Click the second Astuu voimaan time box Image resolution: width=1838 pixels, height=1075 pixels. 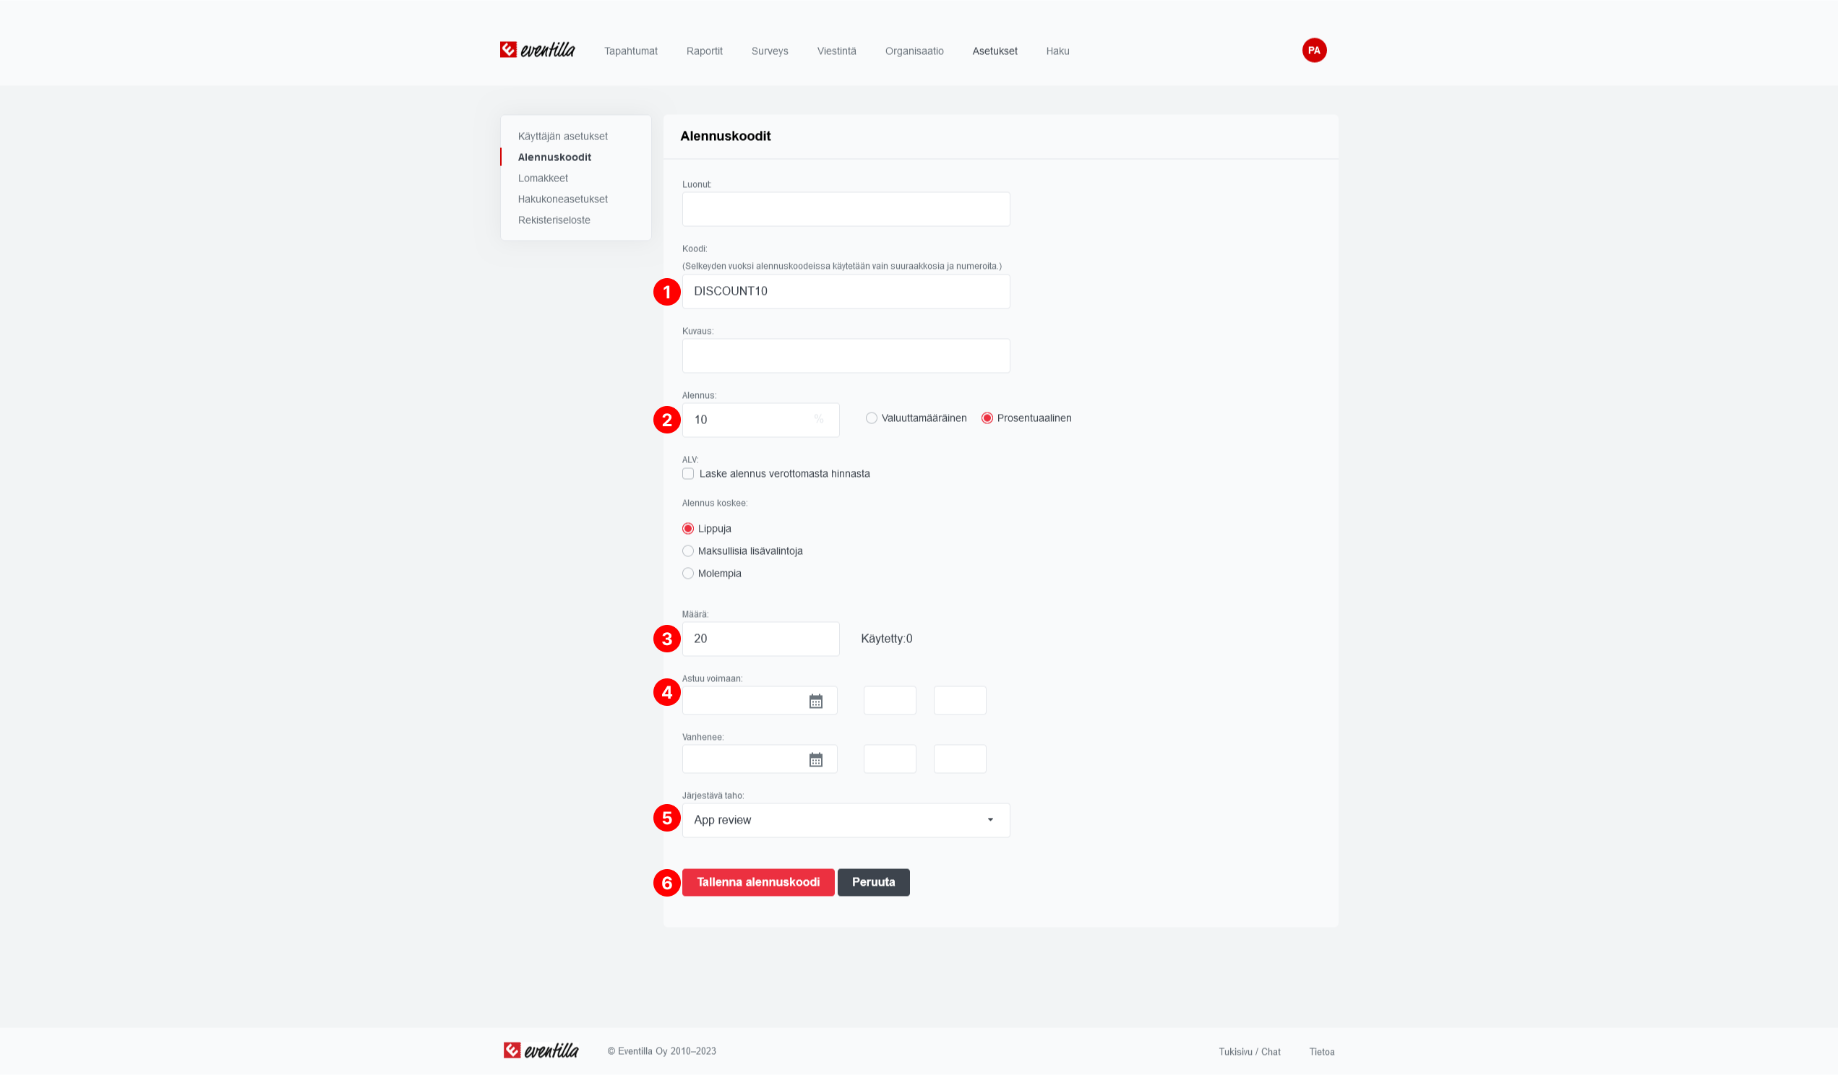point(960,700)
